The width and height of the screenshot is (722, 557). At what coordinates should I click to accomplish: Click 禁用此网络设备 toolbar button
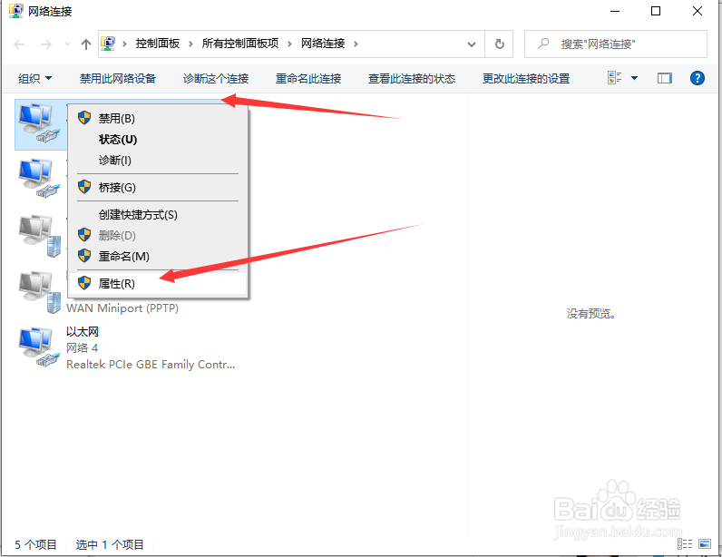pos(118,78)
